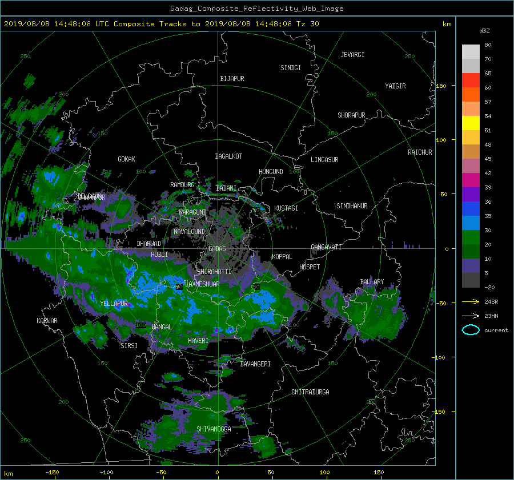Select the bright green 30 dBZ swatch
Image resolution: width=514 pixels, height=480 pixels.
tap(471, 237)
